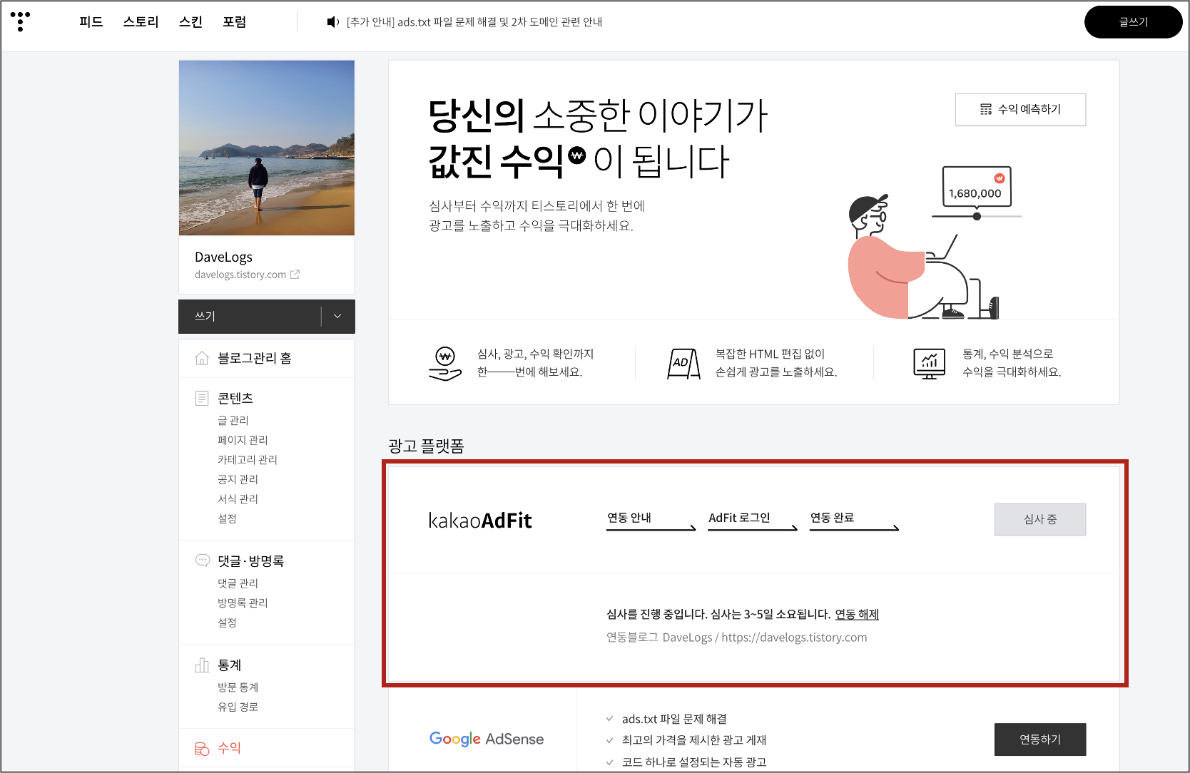Click the Tistory dots logo

point(20,21)
